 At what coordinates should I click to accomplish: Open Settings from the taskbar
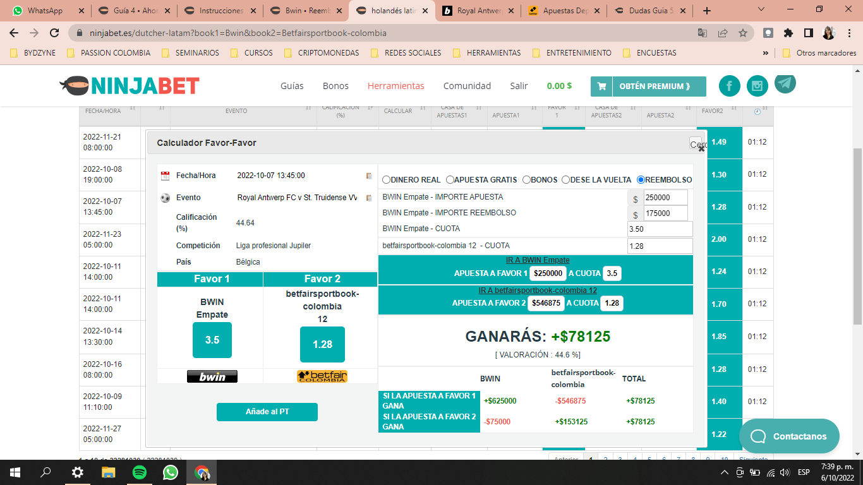coord(77,472)
